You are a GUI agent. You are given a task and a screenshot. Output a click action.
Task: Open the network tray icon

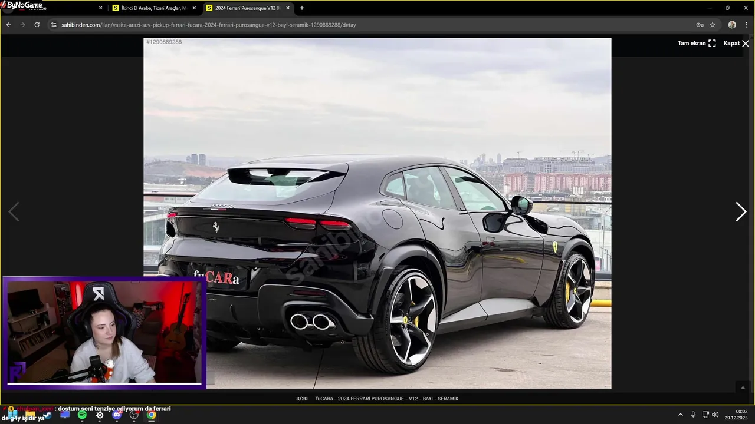click(x=705, y=415)
